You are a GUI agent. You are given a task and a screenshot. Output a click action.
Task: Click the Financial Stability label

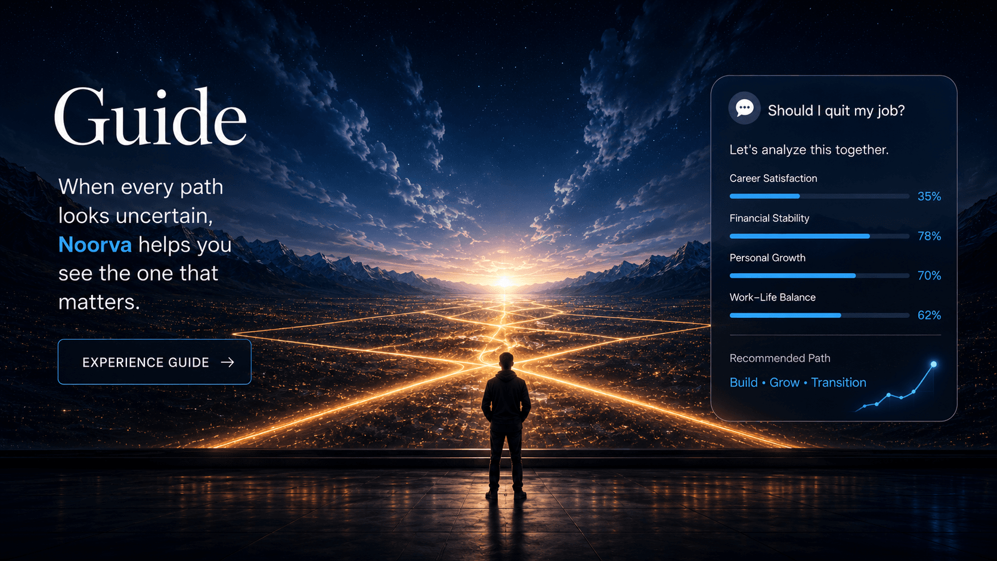pyautogui.click(x=769, y=218)
